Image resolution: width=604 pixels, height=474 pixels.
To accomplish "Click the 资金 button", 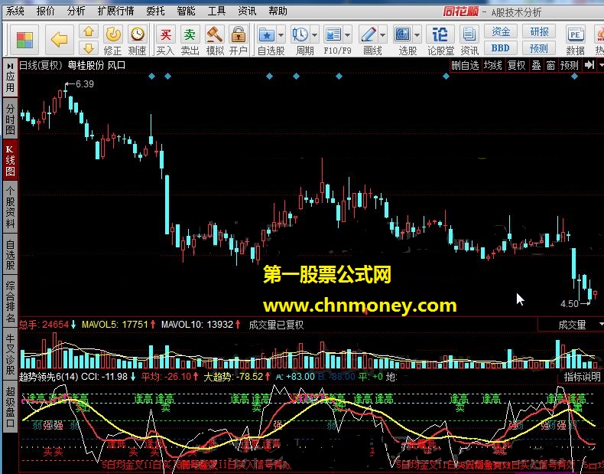I will 500,31.
